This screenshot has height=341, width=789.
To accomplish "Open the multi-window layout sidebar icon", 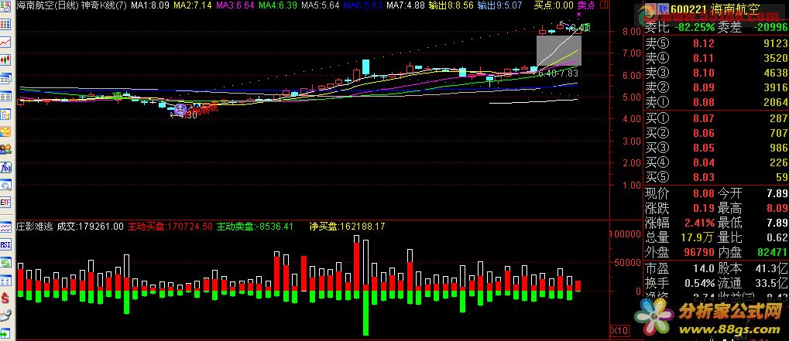I will click(5, 78).
